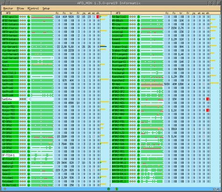Click the red error flag on AFDRZ-HA1 row
Viewport: 222px width, 192px height.
pos(208,110)
